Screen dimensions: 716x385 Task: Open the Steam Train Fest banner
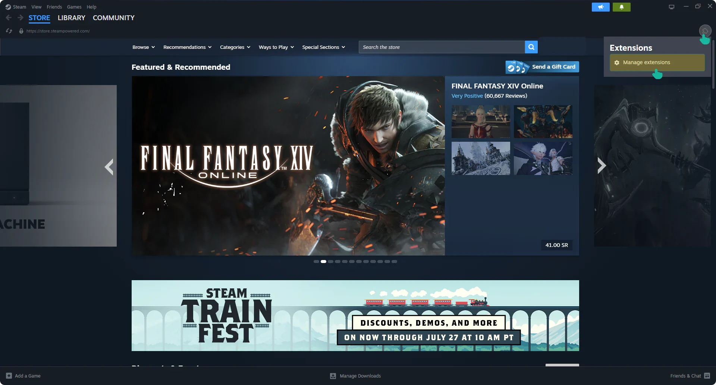355,316
